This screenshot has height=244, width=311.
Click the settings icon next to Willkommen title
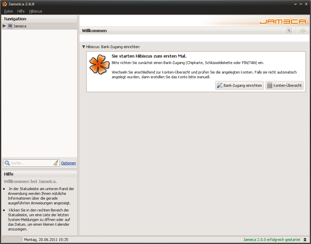[289, 30]
